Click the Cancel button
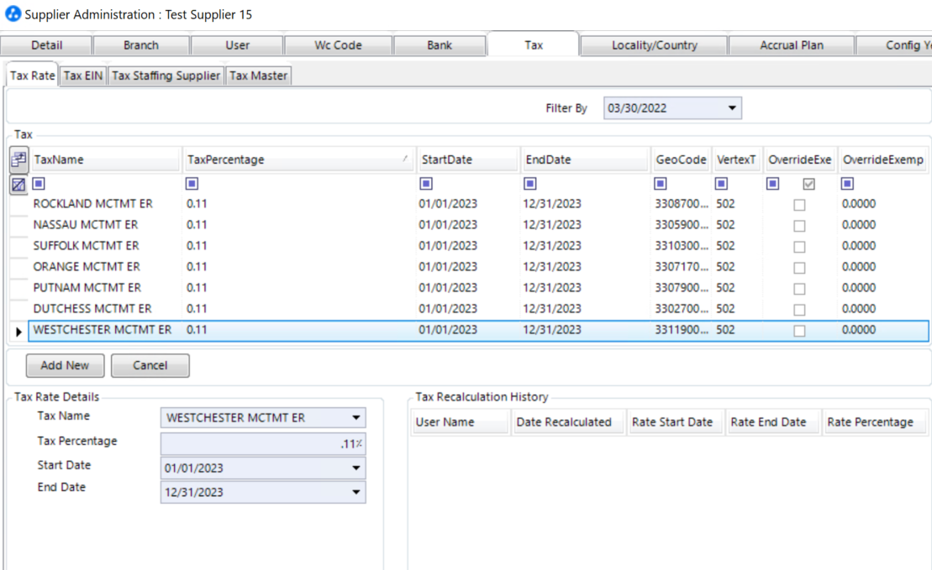Image resolution: width=932 pixels, height=570 pixels. (x=150, y=365)
